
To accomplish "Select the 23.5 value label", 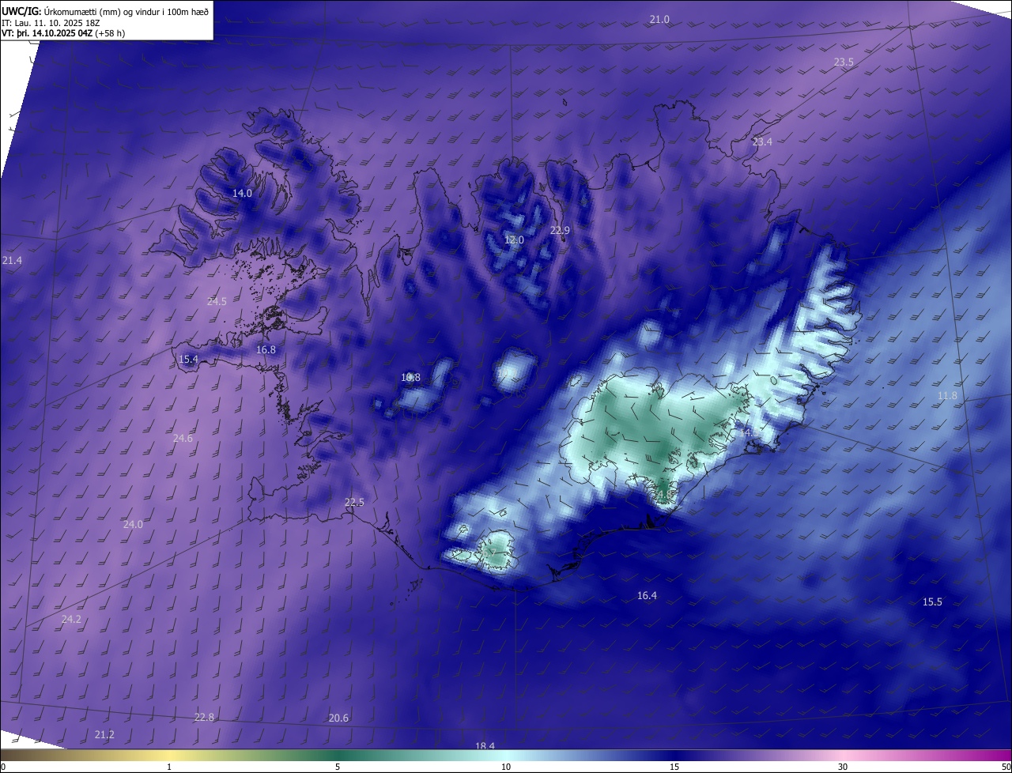I will pos(844,62).
